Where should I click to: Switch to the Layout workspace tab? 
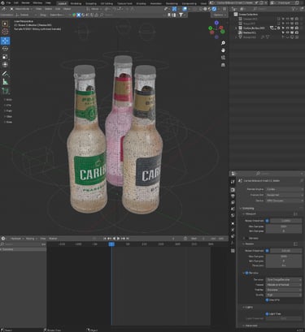pos(63,3)
